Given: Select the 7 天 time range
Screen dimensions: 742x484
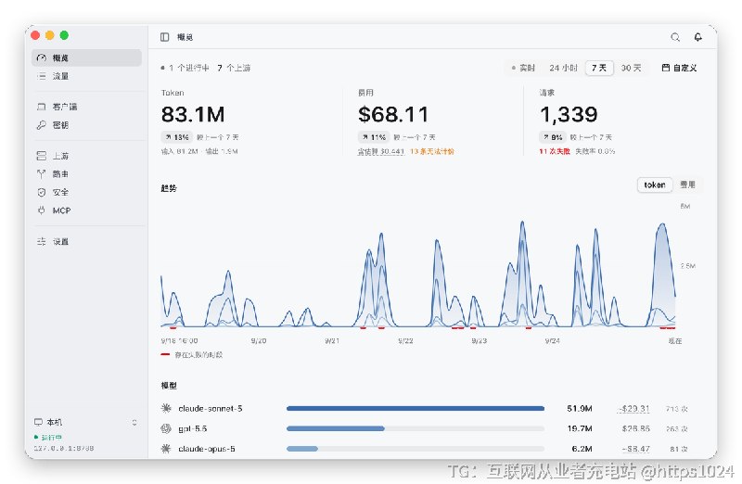Looking at the screenshot, I should tap(599, 68).
